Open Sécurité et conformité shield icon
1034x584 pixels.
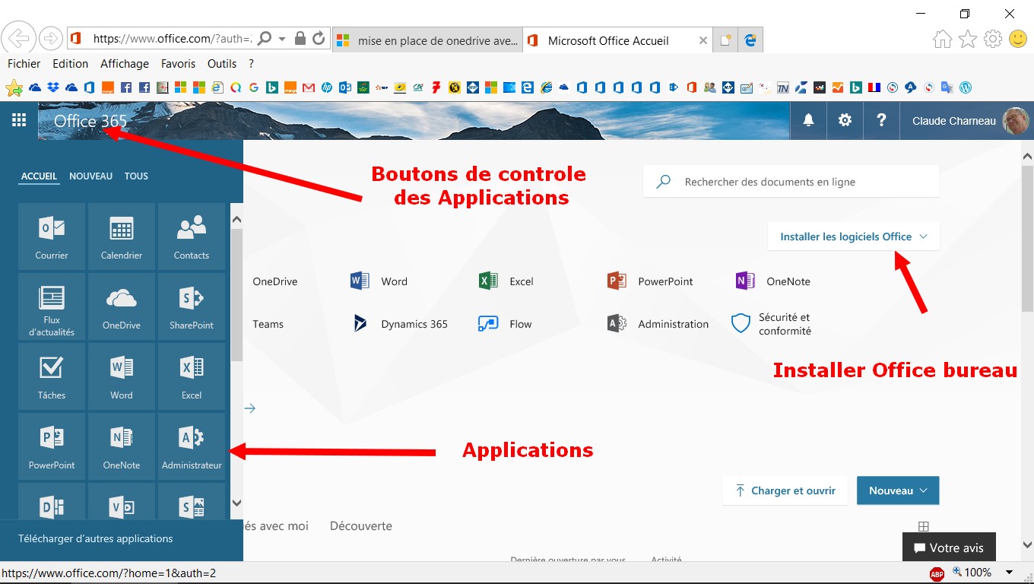pyautogui.click(x=741, y=324)
